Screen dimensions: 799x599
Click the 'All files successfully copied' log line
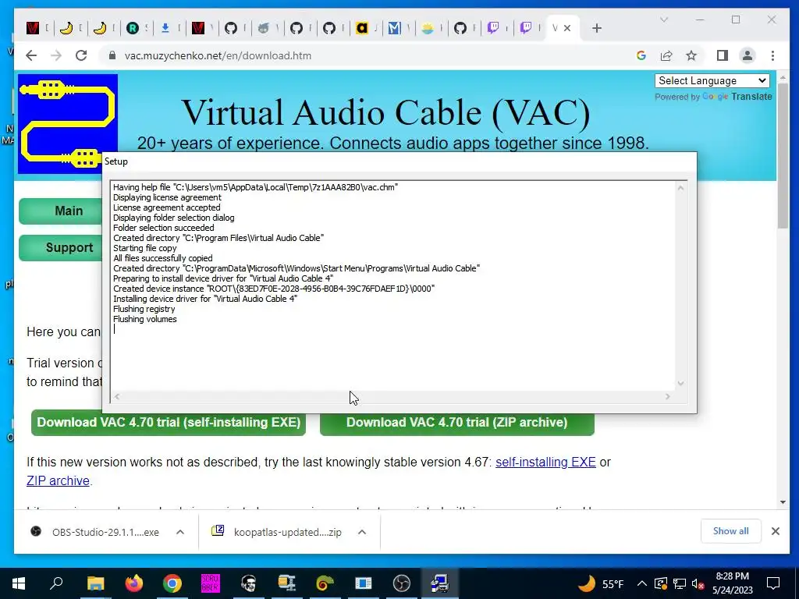(x=162, y=258)
